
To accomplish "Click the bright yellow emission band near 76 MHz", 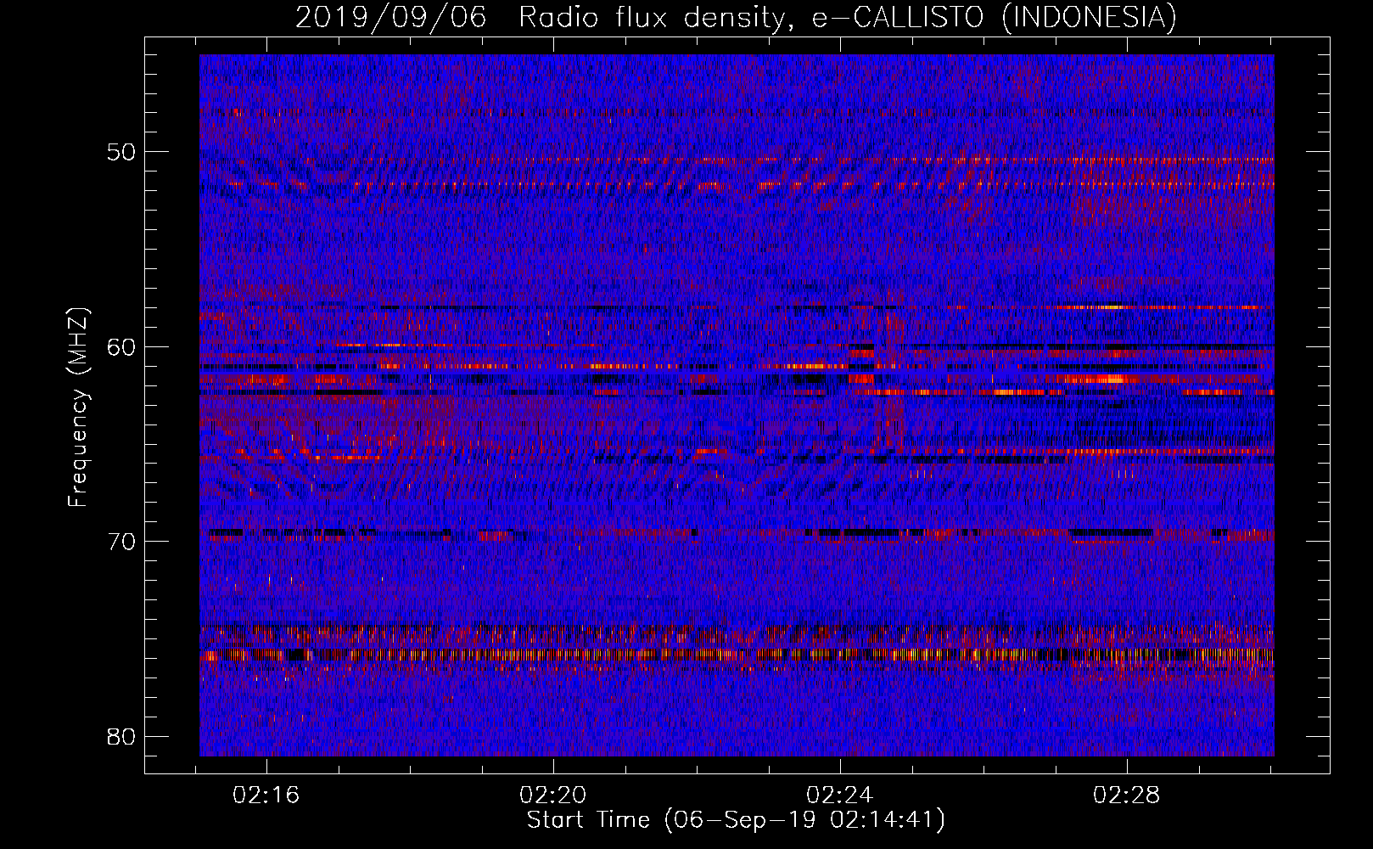I will tap(737, 655).
